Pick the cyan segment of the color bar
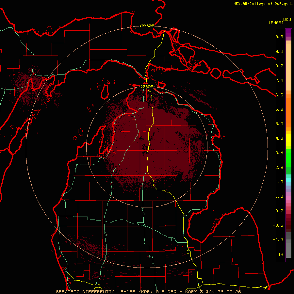The width and height of the screenshot is (294, 294). pyautogui.click(x=288, y=180)
